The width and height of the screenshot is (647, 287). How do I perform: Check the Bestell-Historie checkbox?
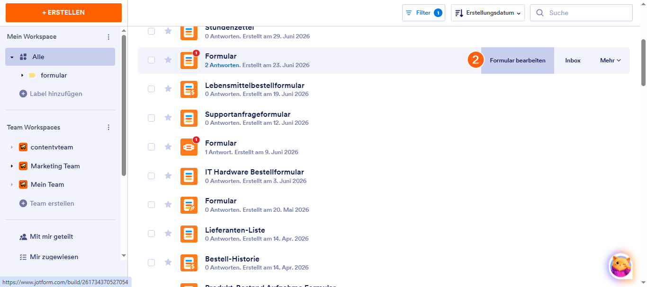click(151, 262)
